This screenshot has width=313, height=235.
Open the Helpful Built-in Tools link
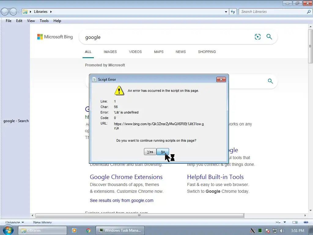[215, 177]
